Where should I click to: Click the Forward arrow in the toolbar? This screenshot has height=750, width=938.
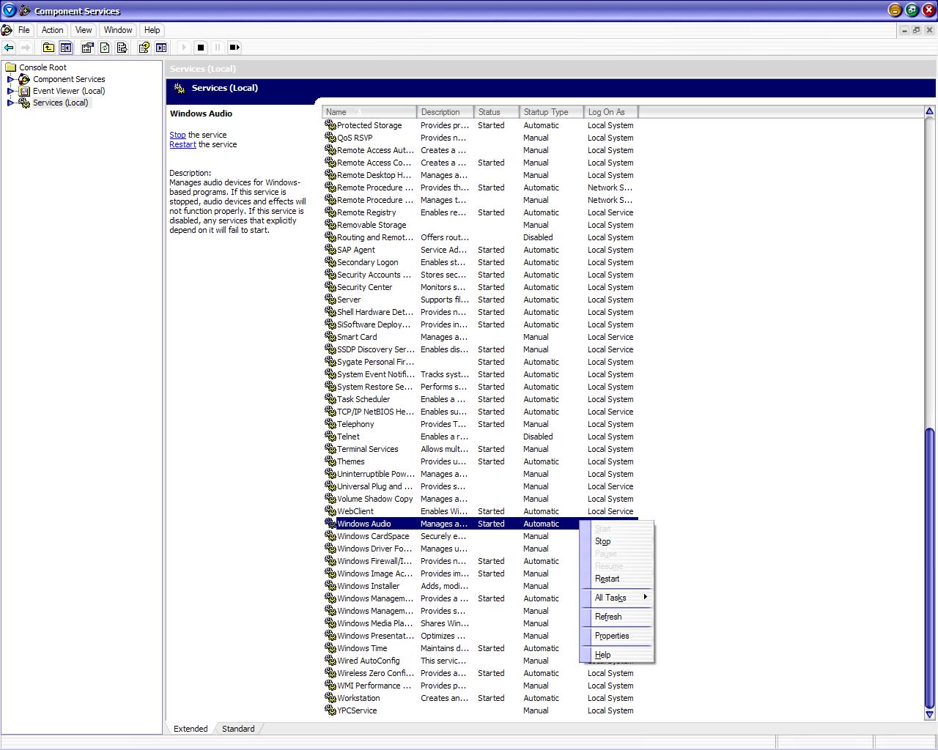coord(26,48)
